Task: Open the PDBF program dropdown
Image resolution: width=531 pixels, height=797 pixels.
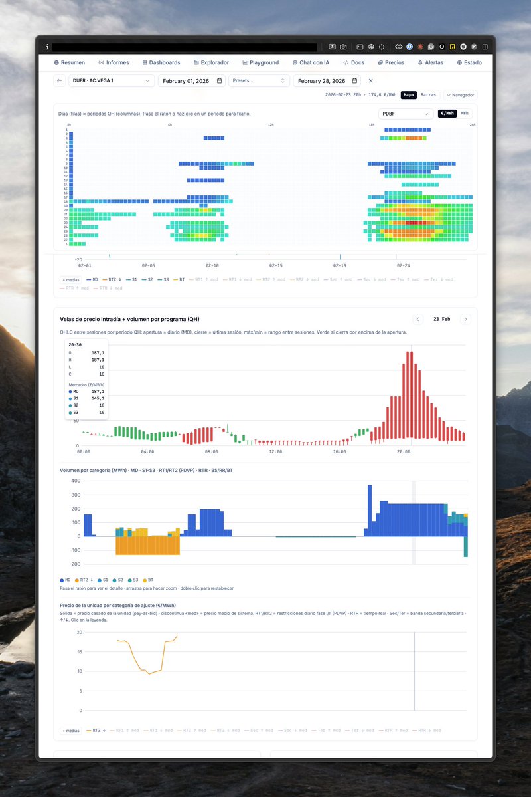Action: (405, 114)
